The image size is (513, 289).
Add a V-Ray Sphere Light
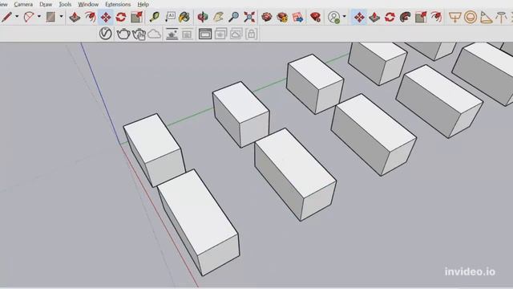click(x=471, y=17)
